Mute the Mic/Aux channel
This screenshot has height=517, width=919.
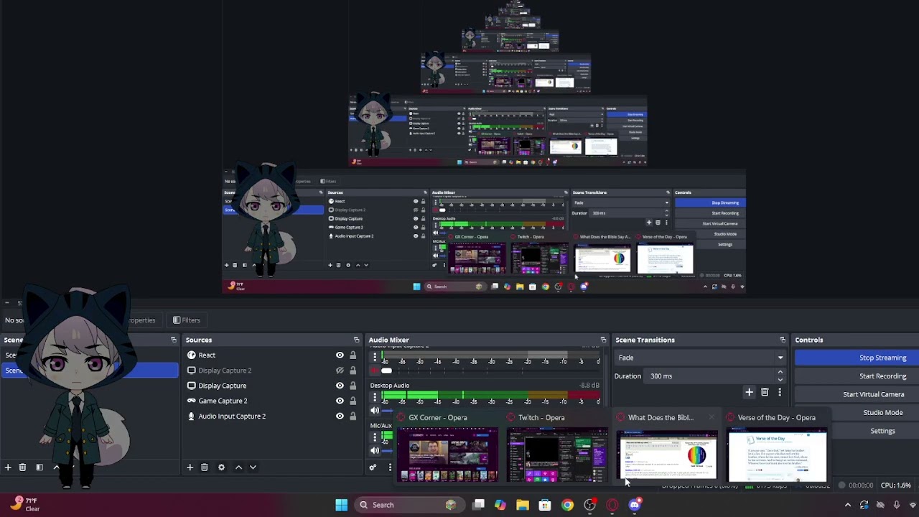pos(374,450)
